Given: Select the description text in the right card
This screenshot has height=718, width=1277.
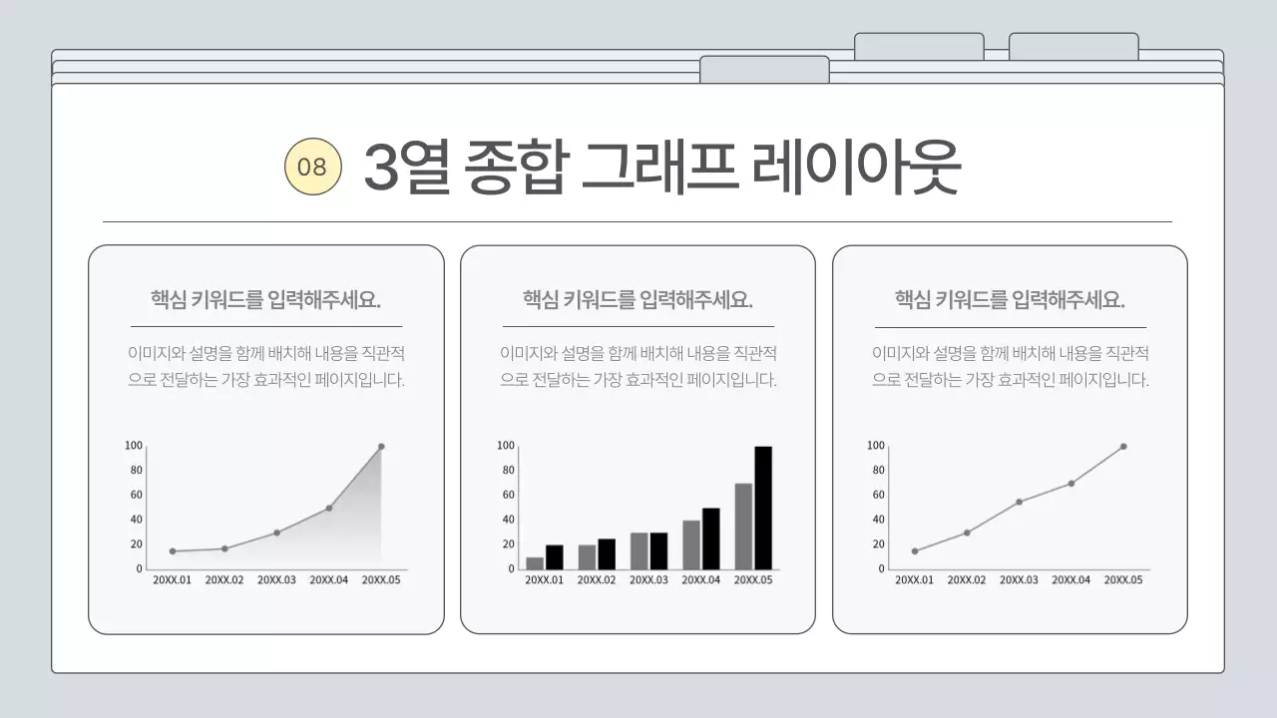Looking at the screenshot, I should click(1012, 366).
